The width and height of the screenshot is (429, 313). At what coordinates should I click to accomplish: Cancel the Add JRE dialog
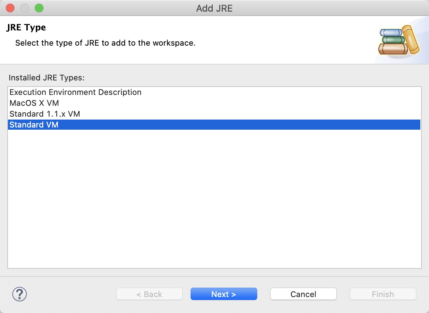coord(303,294)
